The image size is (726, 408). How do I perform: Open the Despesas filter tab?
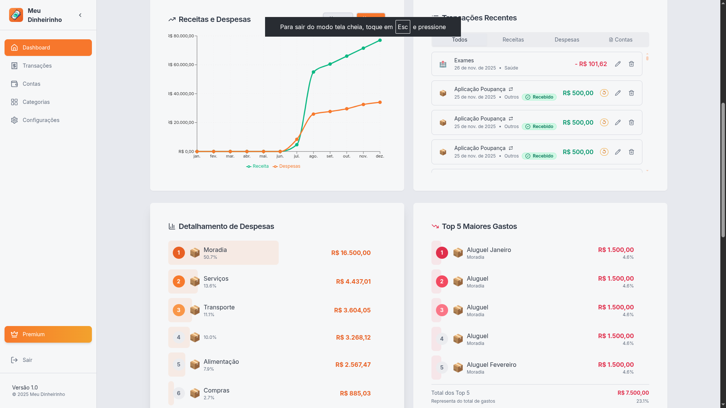click(566, 40)
